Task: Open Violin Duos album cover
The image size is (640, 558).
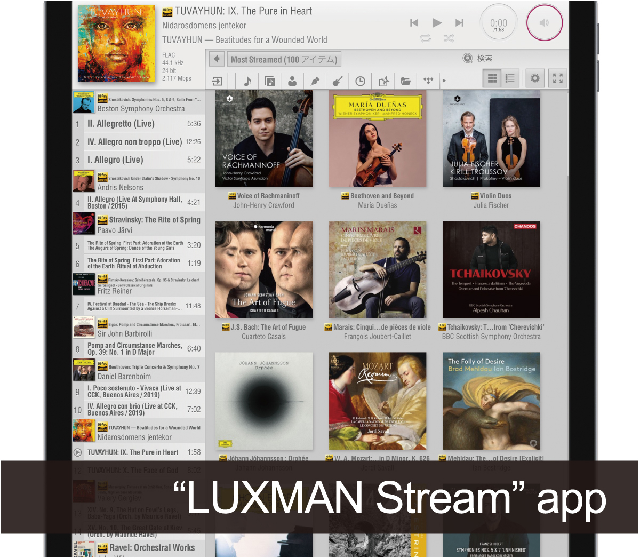Action: (491, 139)
